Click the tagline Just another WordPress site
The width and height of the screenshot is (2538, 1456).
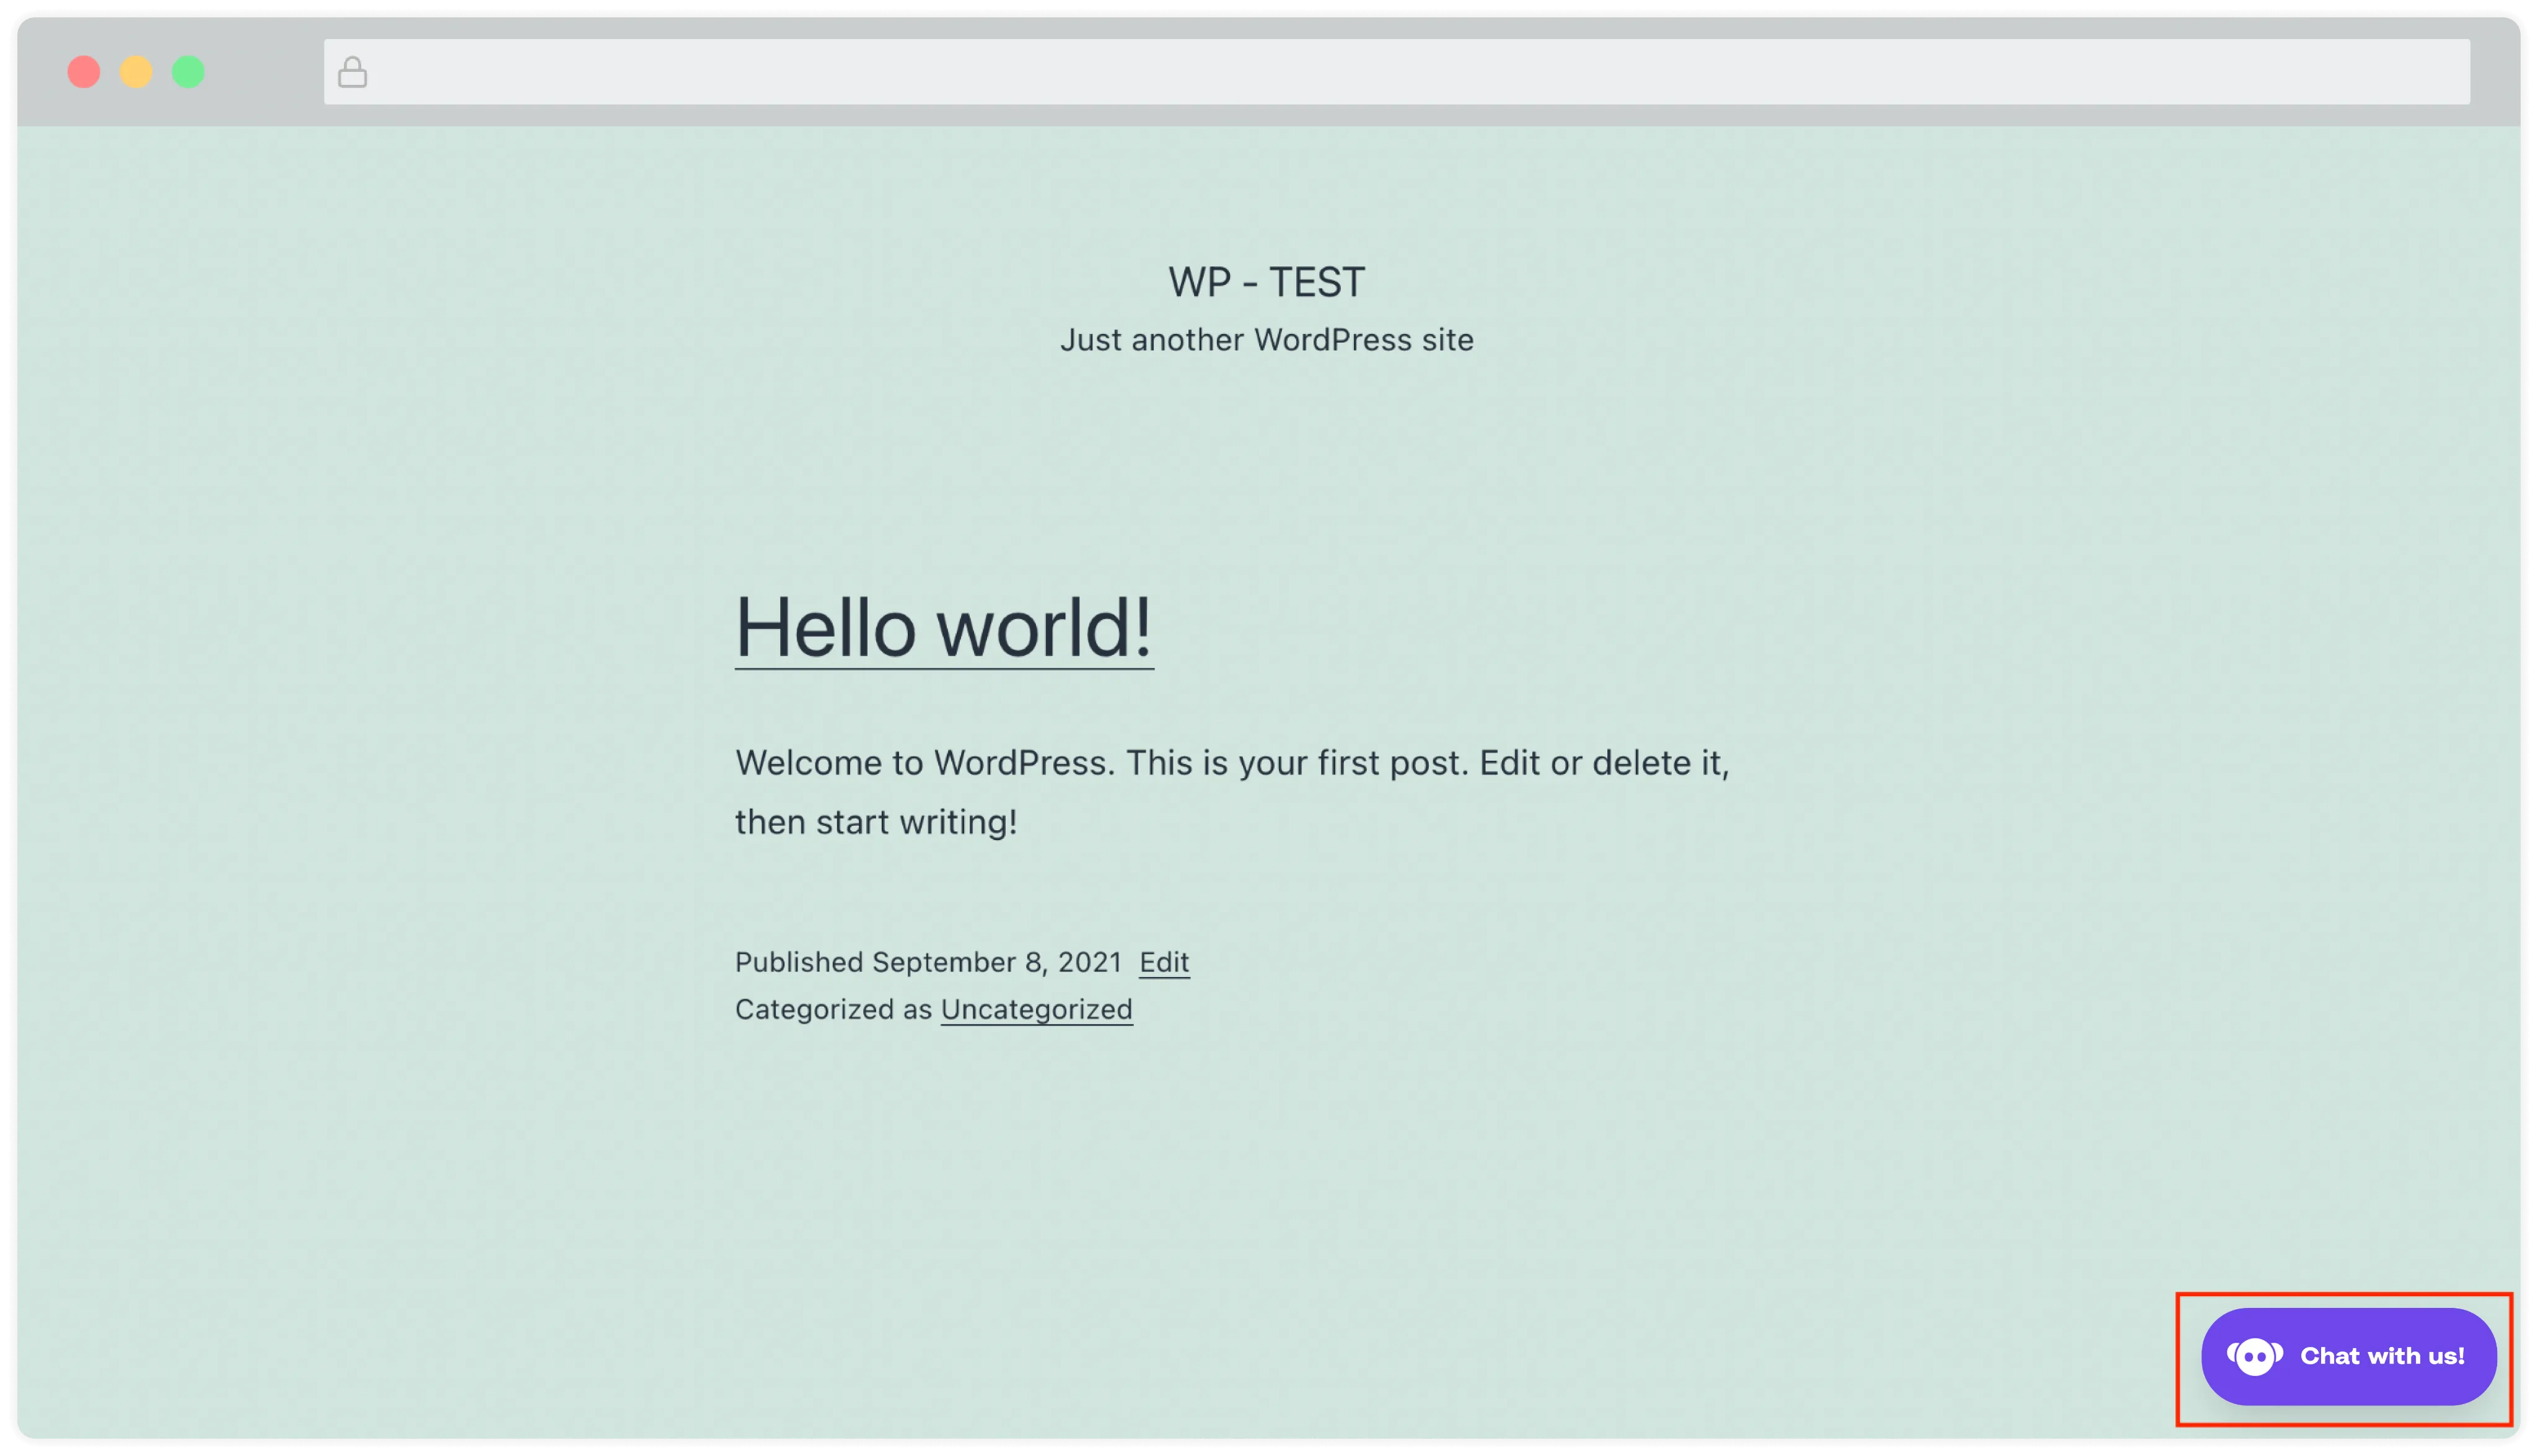1267,340
